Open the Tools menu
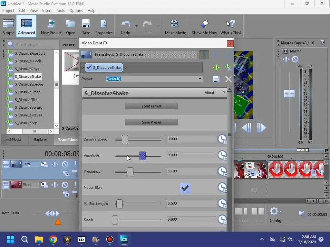330x247 pixels. pyautogui.click(x=60, y=11)
